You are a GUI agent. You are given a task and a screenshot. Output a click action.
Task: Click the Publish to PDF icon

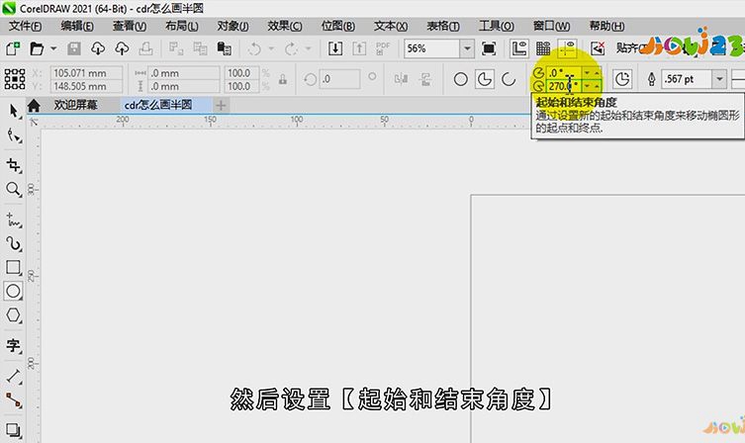[383, 48]
